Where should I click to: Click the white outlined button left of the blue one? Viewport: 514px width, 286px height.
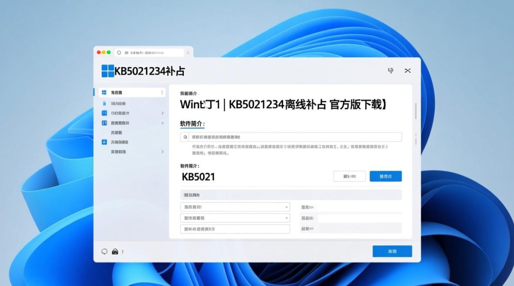tap(349, 176)
